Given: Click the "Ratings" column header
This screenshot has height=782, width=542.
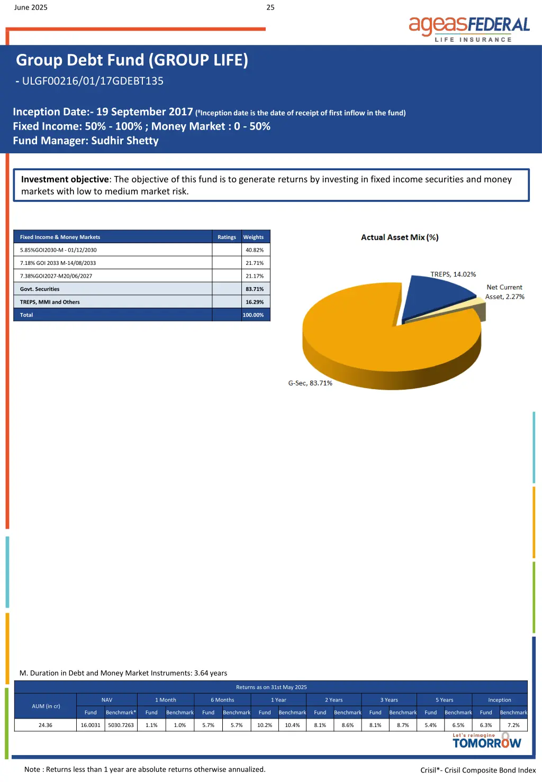Looking at the screenshot, I should (227, 237).
